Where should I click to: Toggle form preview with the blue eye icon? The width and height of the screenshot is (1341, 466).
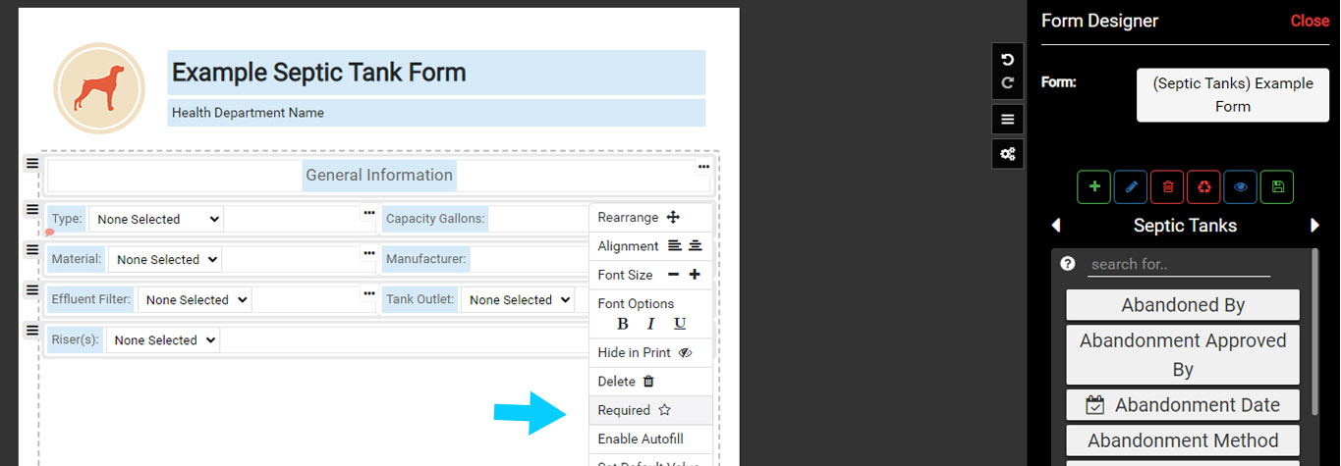pos(1241,186)
